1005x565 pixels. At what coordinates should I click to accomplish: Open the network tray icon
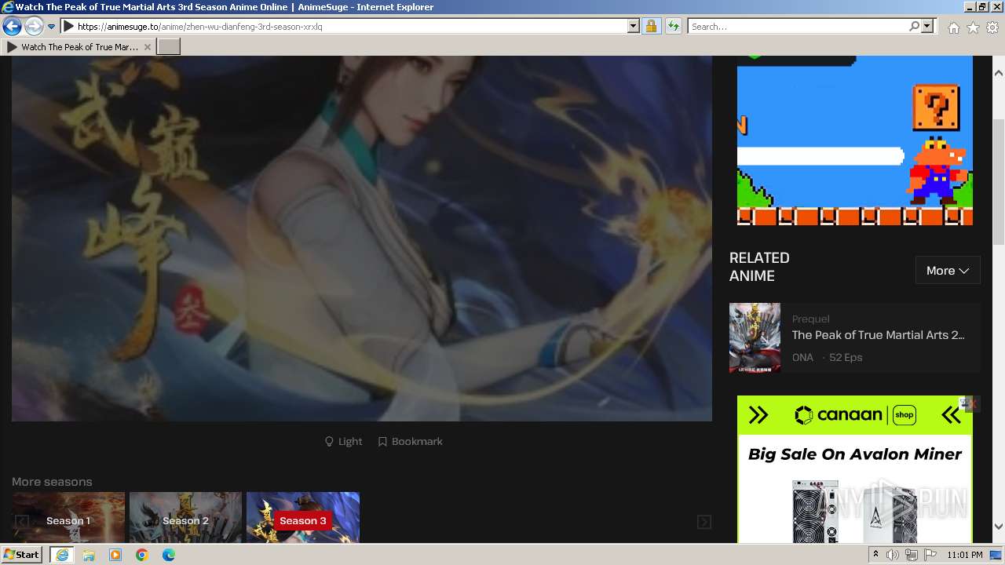pyautogui.click(x=912, y=555)
